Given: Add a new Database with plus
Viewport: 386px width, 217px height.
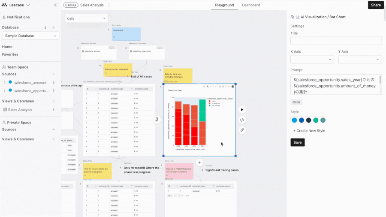Looking at the screenshot, I should tap(54, 27).
